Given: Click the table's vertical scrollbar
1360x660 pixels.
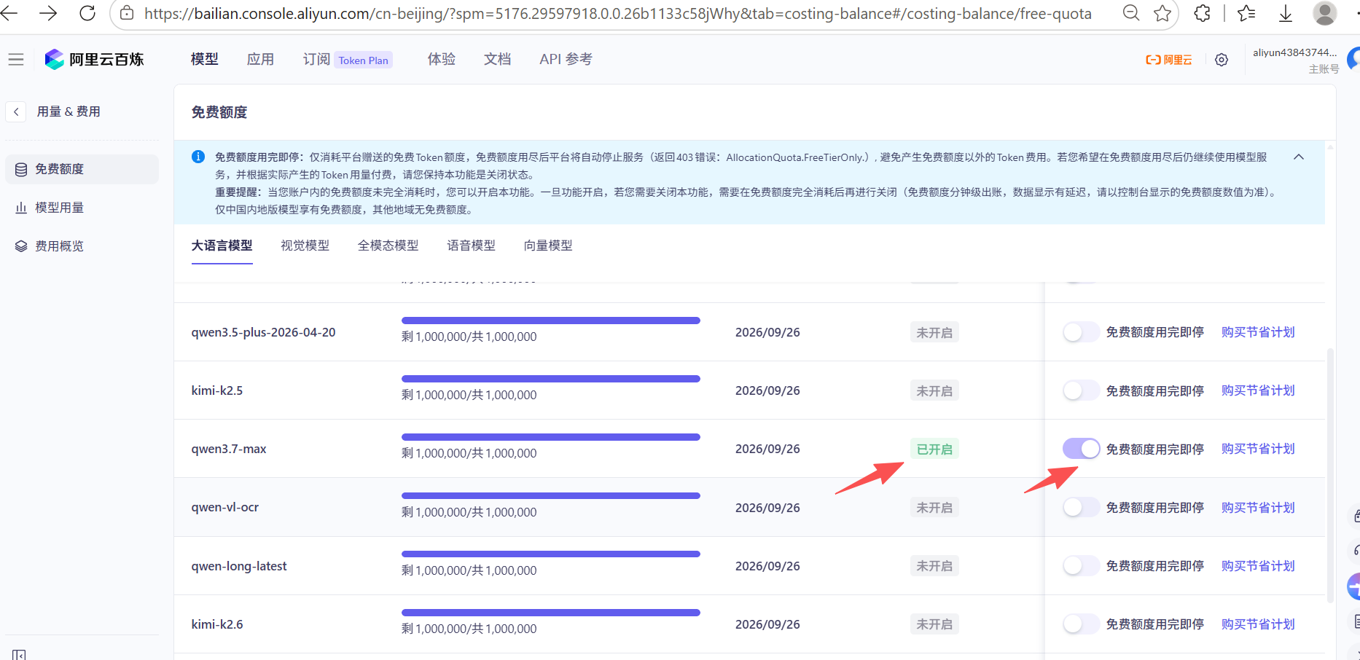Looking at the screenshot, I should coord(1331,475).
